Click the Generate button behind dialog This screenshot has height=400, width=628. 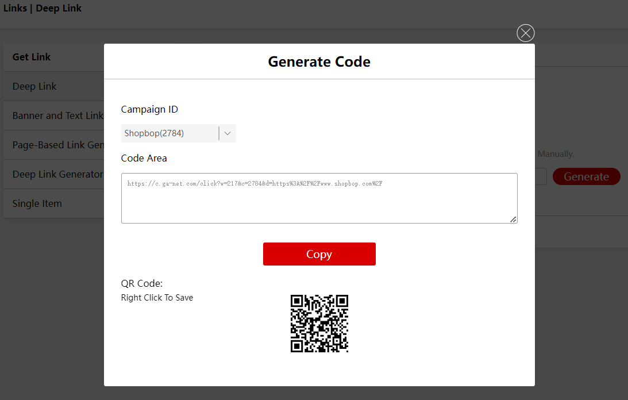coord(587,176)
